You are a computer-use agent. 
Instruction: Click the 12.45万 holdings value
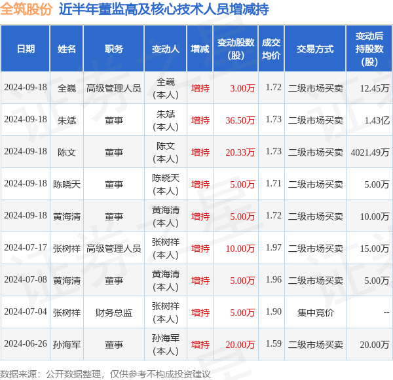click(375, 88)
